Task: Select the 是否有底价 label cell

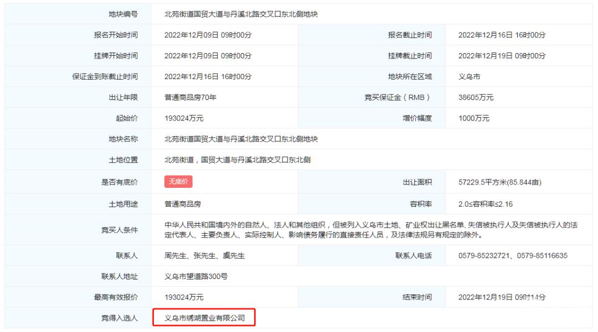Action: point(119,182)
